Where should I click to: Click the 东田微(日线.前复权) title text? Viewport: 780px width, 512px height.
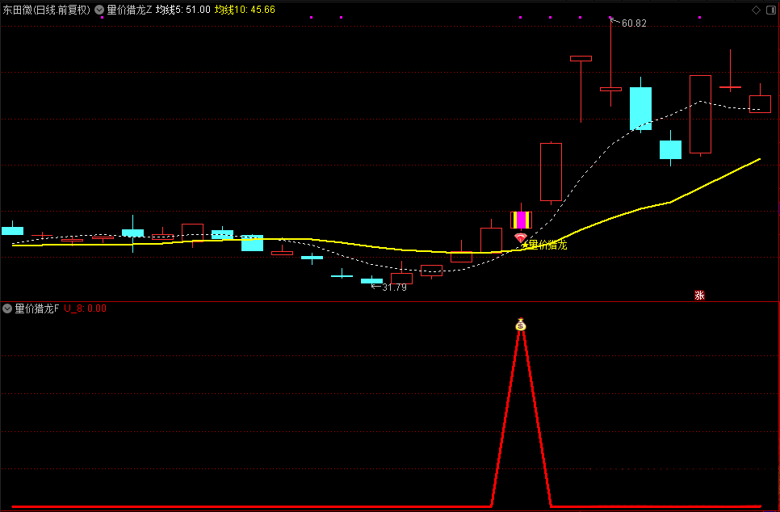(47, 10)
